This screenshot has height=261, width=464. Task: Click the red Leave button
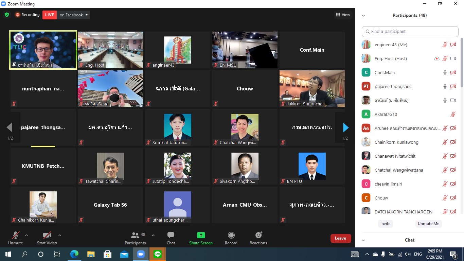coord(341,238)
